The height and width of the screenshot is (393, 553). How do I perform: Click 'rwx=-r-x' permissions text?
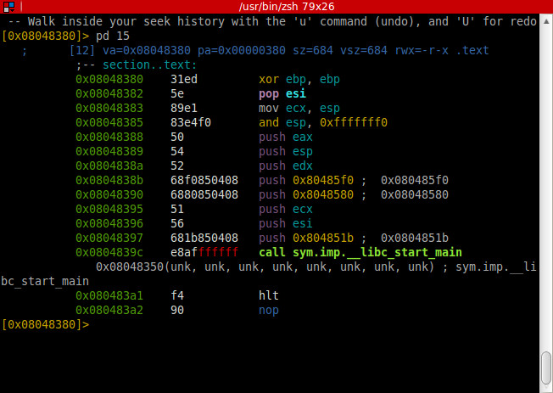click(x=422, y=50)
